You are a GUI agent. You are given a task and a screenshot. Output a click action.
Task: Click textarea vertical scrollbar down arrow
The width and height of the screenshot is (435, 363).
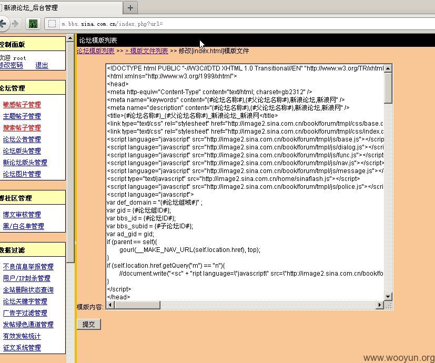(x=388, y=297)
